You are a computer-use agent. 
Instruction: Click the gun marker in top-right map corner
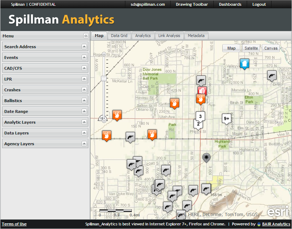[272, 75]
